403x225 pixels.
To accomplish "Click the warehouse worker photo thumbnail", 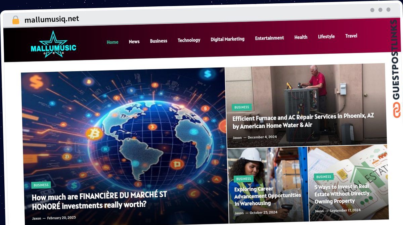I will (268, 185).
